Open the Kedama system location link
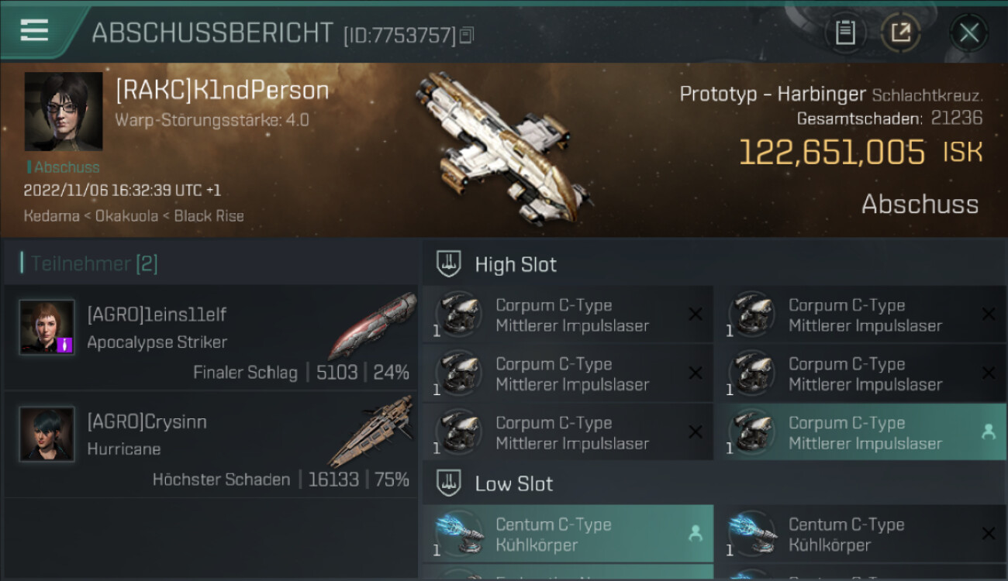 point(51,216)
